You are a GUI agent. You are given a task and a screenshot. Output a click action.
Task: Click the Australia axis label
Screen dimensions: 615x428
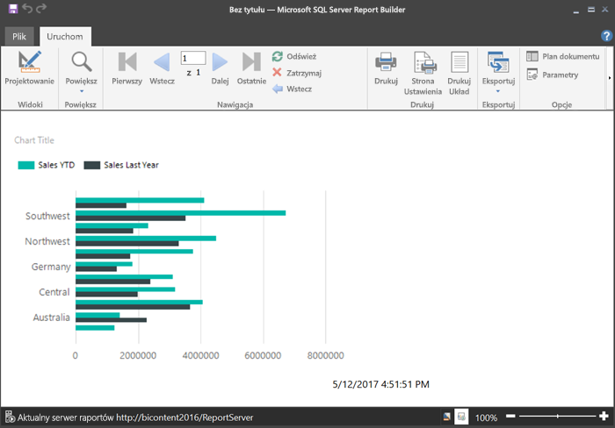[51, 317]
